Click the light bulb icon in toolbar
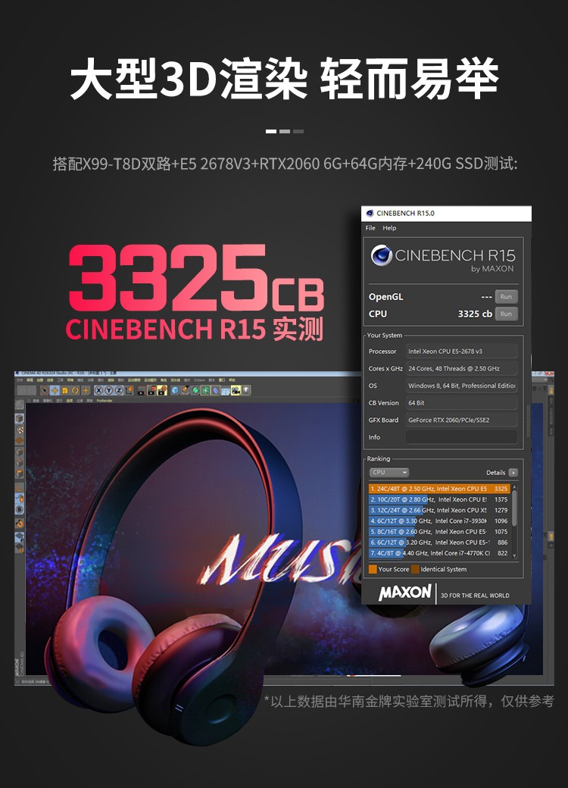This screenshot has width=568, height=788. click(x=247, y=390)
